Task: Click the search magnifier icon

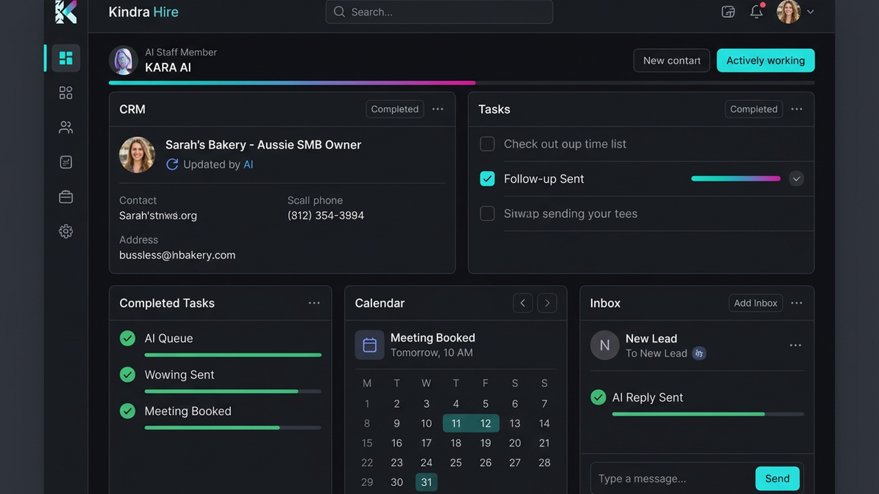Action: 340,12
